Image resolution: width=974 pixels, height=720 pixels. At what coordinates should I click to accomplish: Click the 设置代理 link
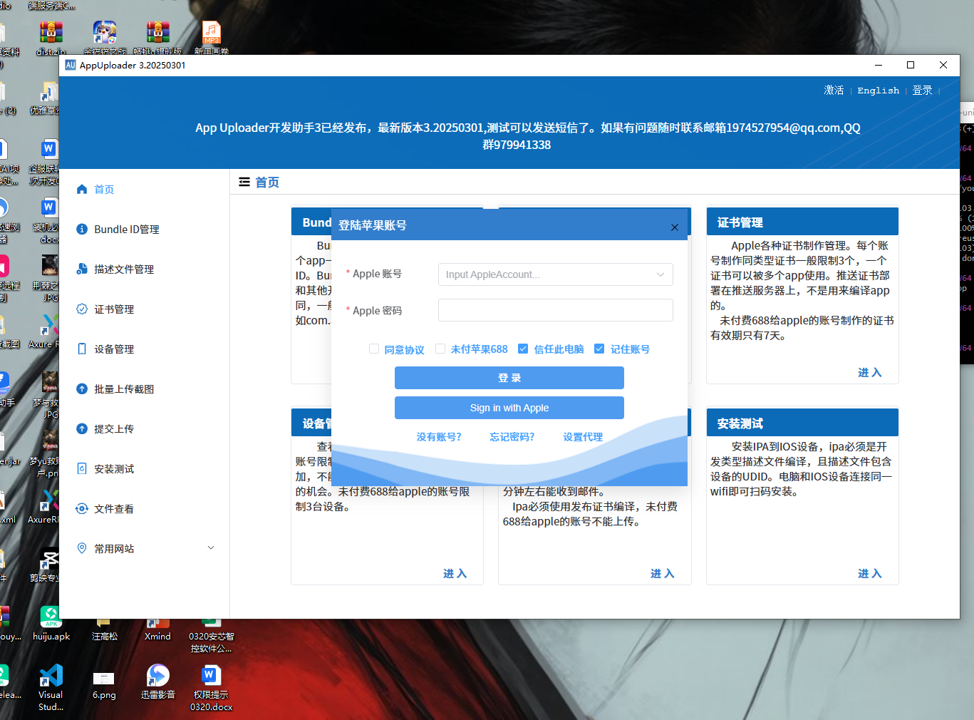(583, 437)
